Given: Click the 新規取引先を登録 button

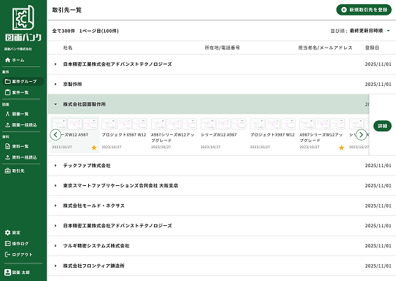Looking at the screenshot, I should (364, 10).
